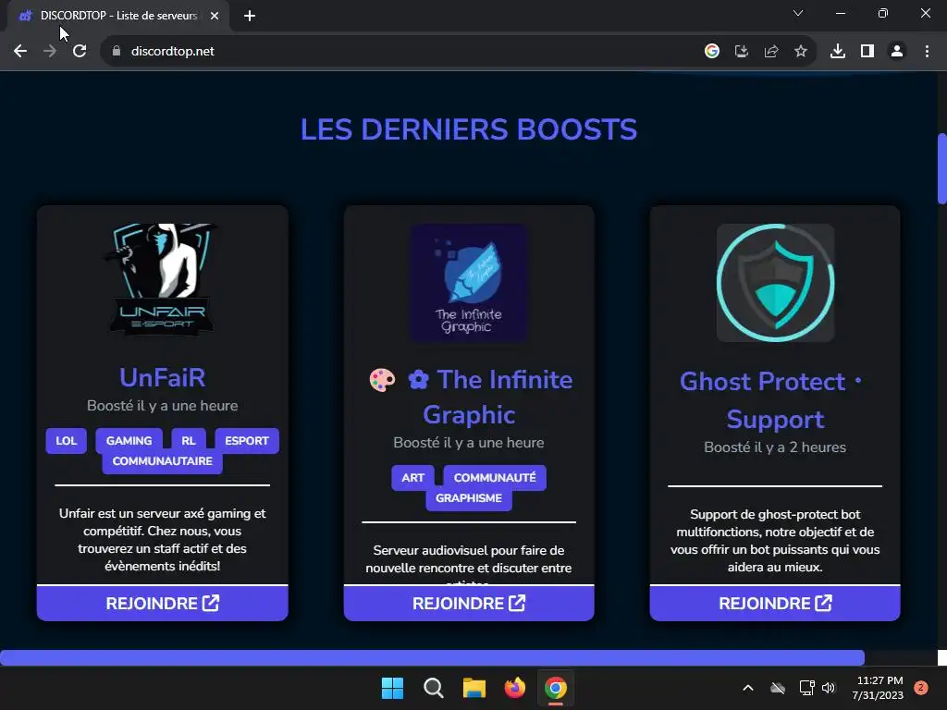The image size is (947, 710).
Task: Open Chrome three-dot menu
Action: pos(927,52)
